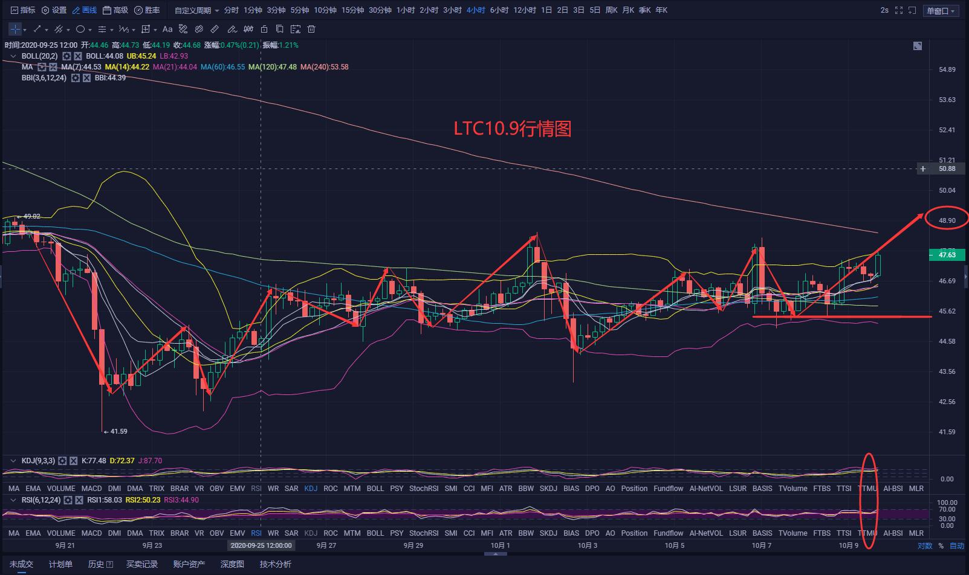Click the ruler measurement tool icon

coord(215,29)
